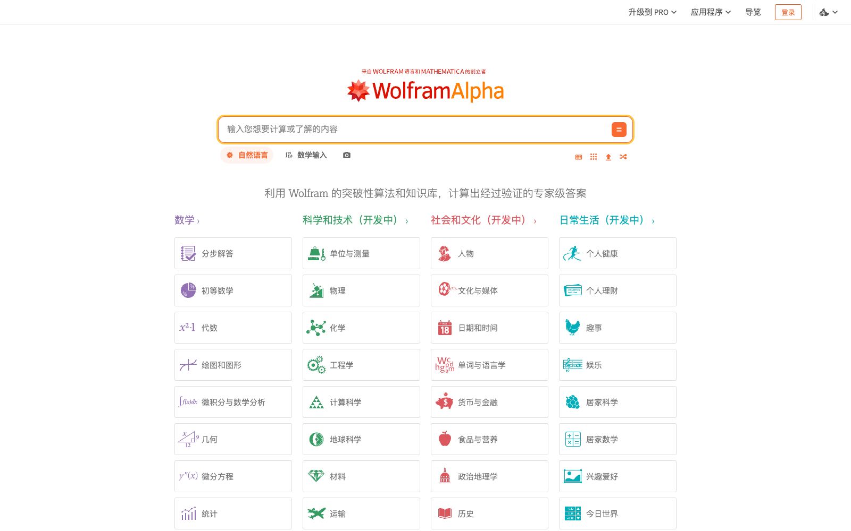Click the chevron after the 数学 heading
The image size is (851, 531).
point(198,221)
